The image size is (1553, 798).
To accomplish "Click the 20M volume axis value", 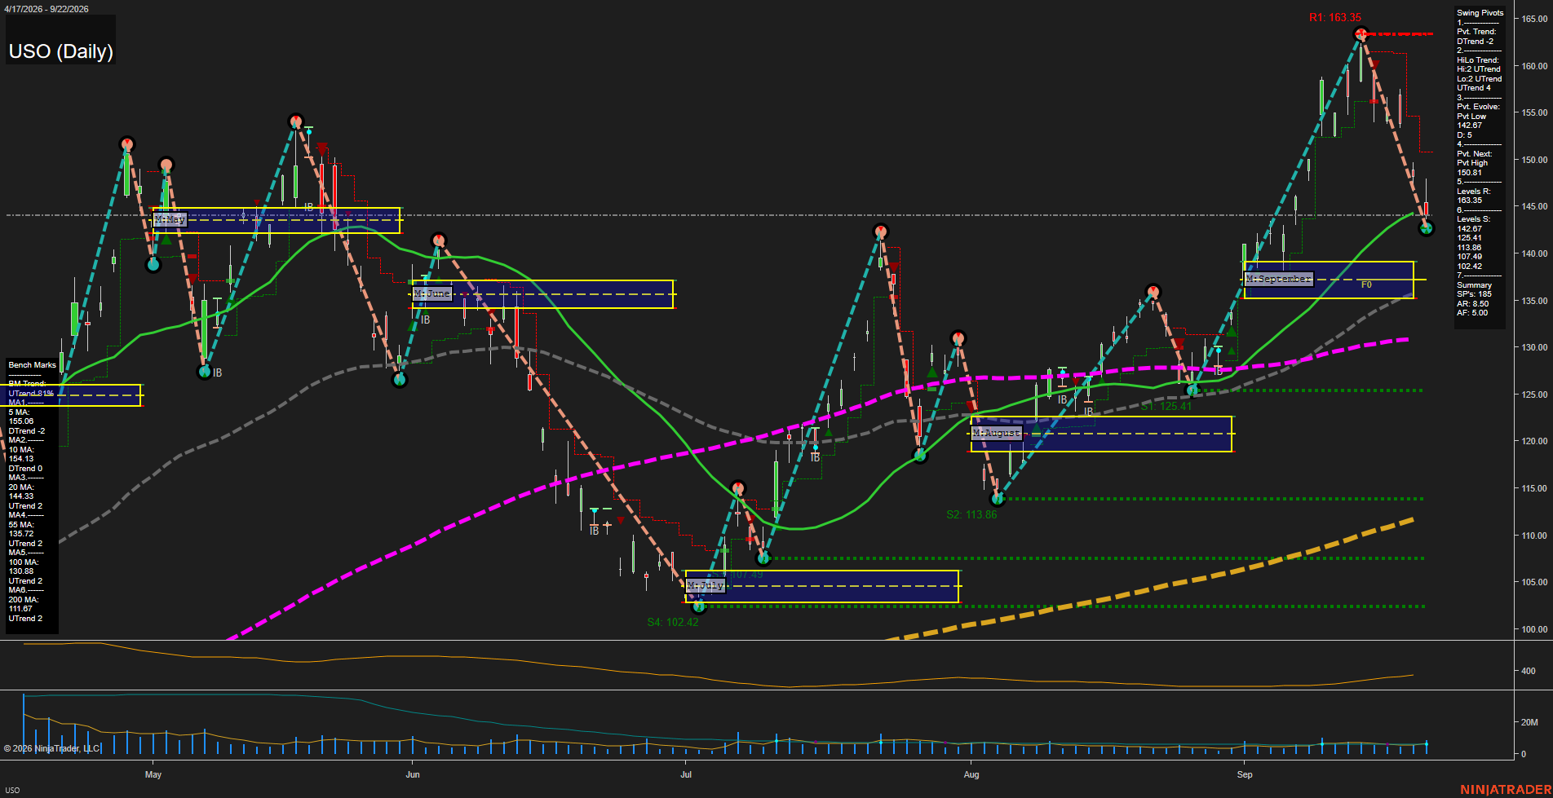I will (x=1529, y=722).
